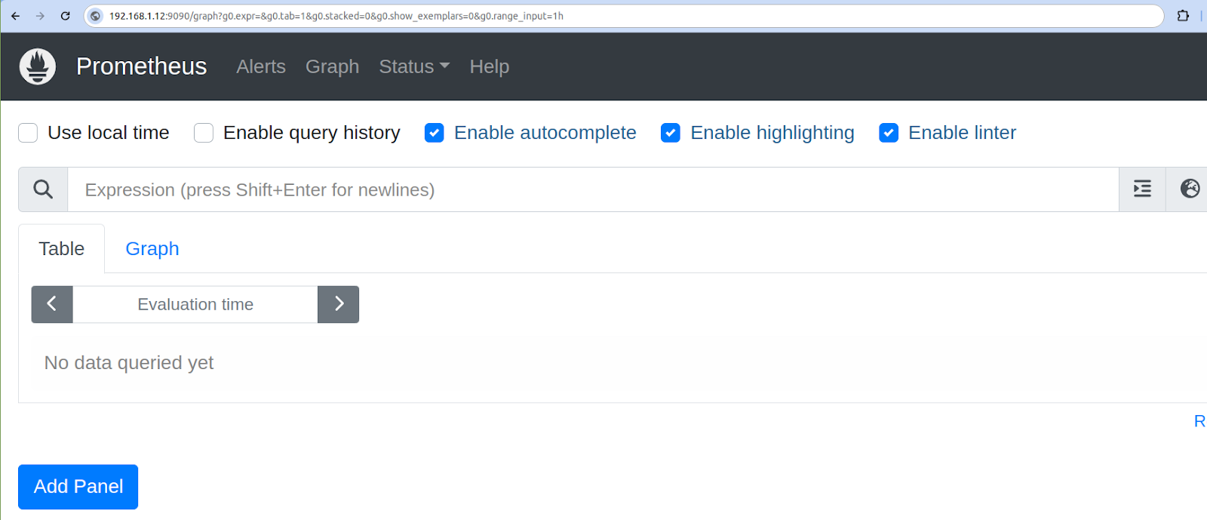Screen dimensions: 1207x520
Task: Increase evaluation time with right chevron
Action: click(x=339, y=304)
